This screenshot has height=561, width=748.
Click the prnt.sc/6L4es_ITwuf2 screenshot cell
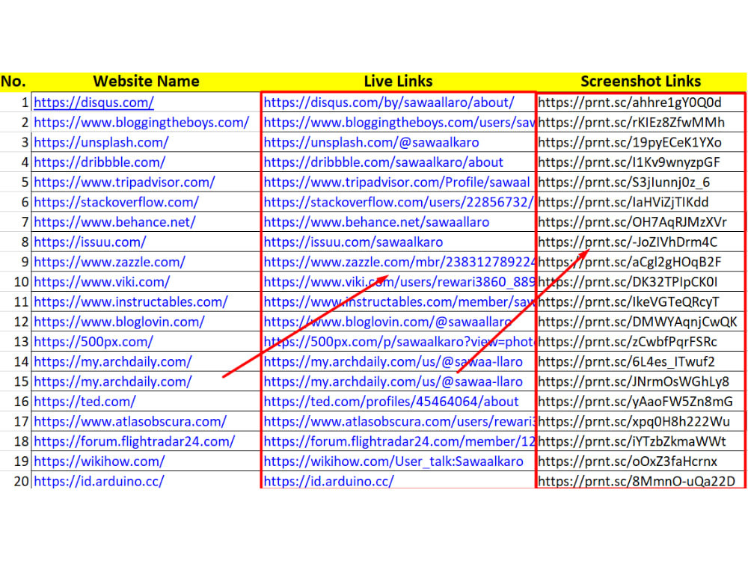pyautogui.click(x=641, y=362)
